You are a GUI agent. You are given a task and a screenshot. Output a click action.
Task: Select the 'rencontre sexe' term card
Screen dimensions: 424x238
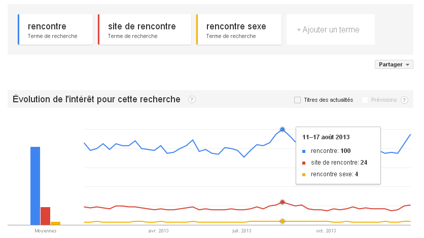pos(239,29)
